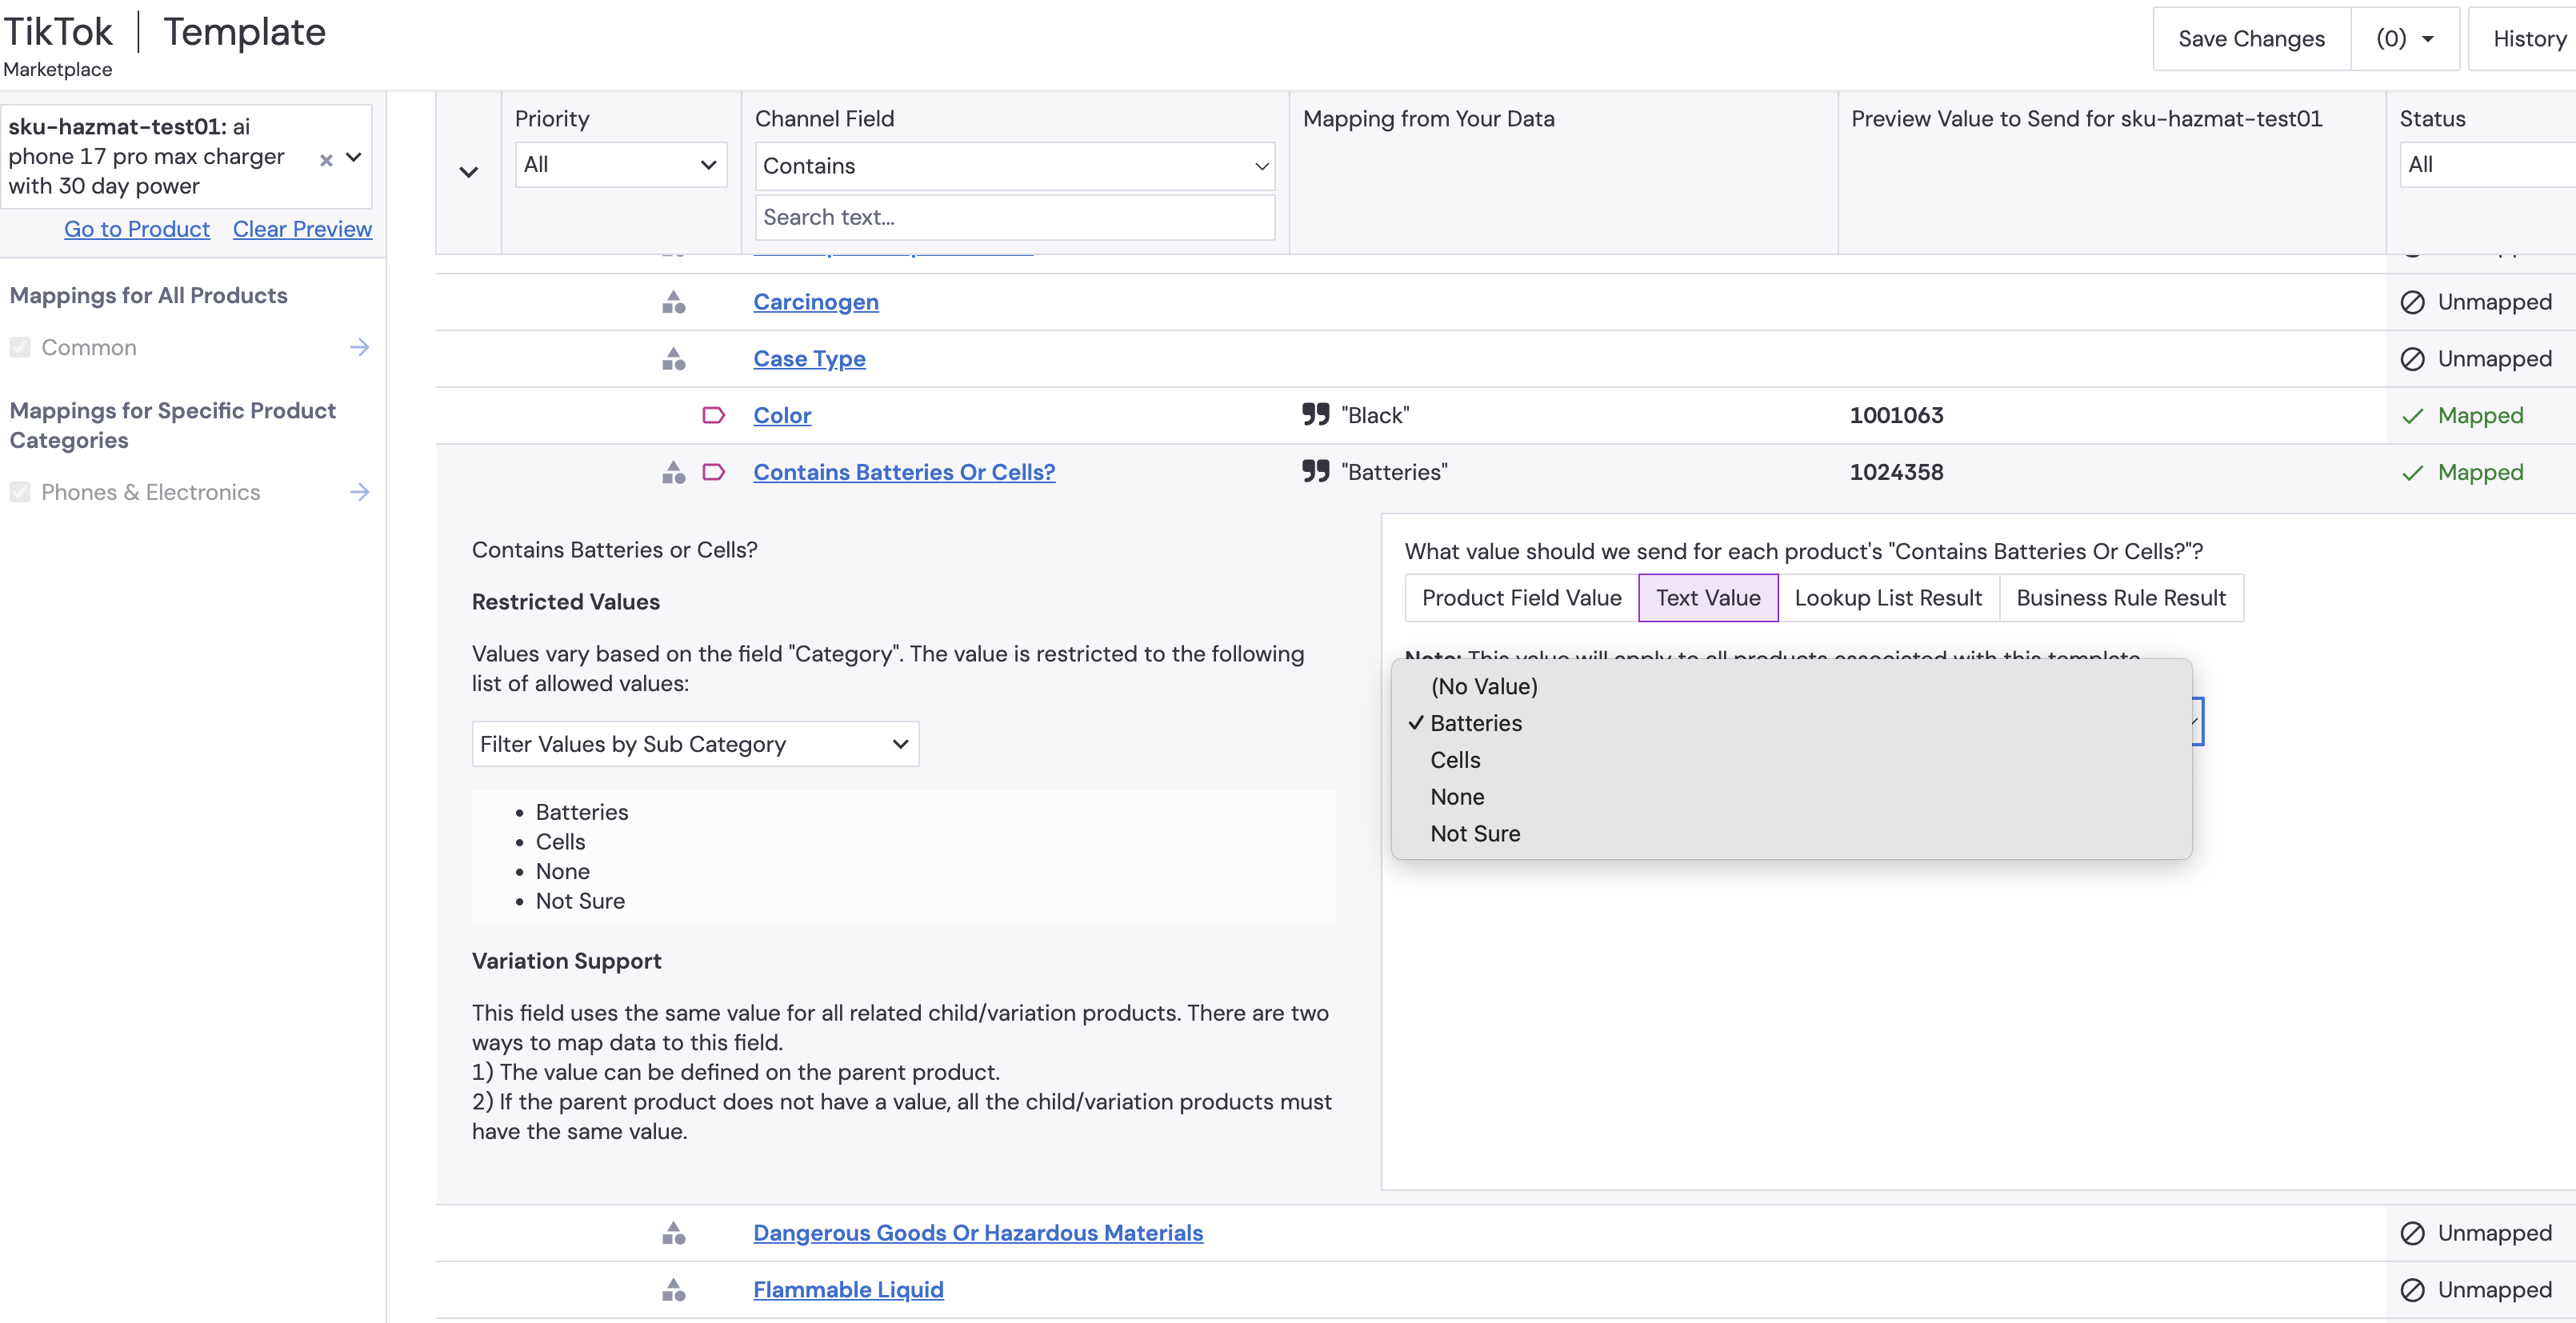Screen dimensions: 2576x1323
Task: Click the Save Changes button
Action: (x=2251, y=39)
